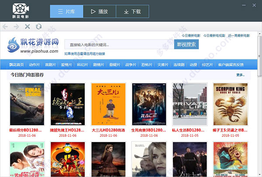
Task: Open the Scorpion King movie poster
Action: click(x=231, y=104)
